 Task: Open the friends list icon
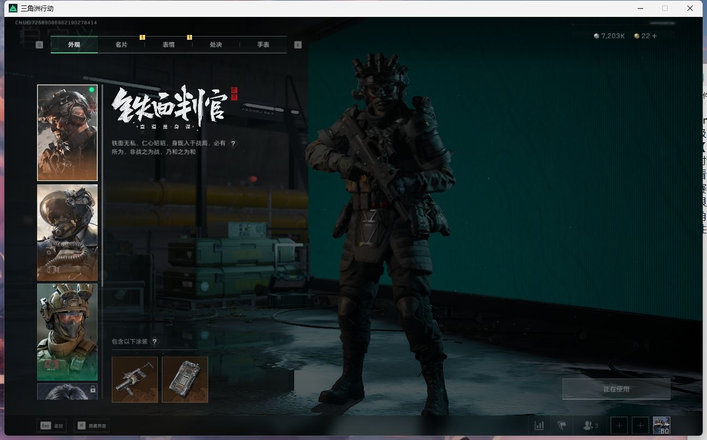590,425
